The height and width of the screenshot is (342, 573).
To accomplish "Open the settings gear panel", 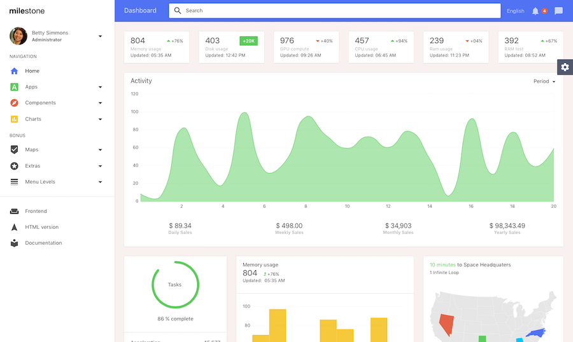I will 565,67.
